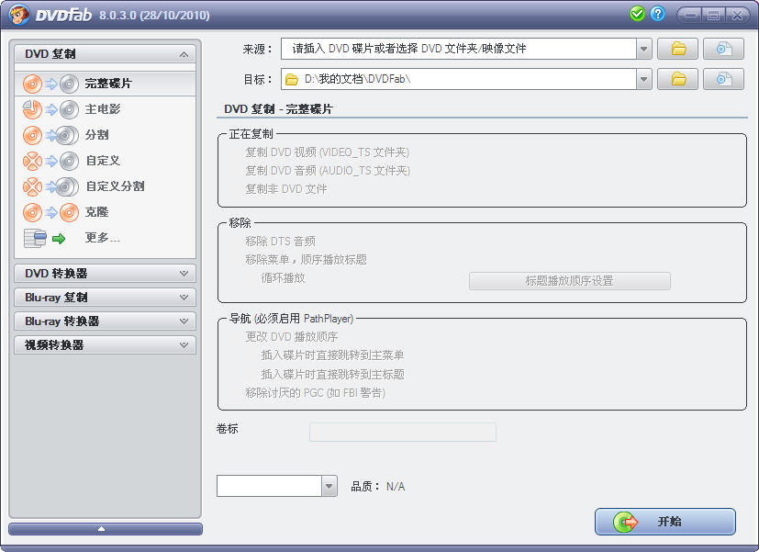759x552 pixels.
Task: Open 更多... for more copy modes
Action: pos(102,238)
